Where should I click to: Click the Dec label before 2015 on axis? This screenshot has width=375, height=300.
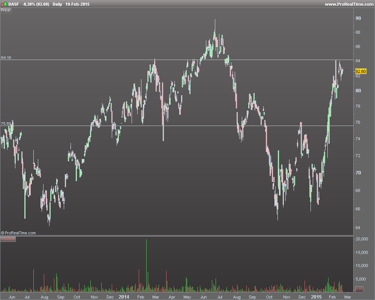coord(302,297)
